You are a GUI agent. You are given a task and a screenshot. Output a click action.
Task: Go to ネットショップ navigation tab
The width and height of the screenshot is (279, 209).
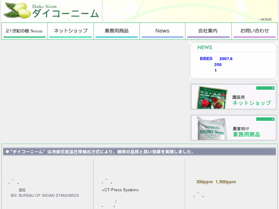71,31
